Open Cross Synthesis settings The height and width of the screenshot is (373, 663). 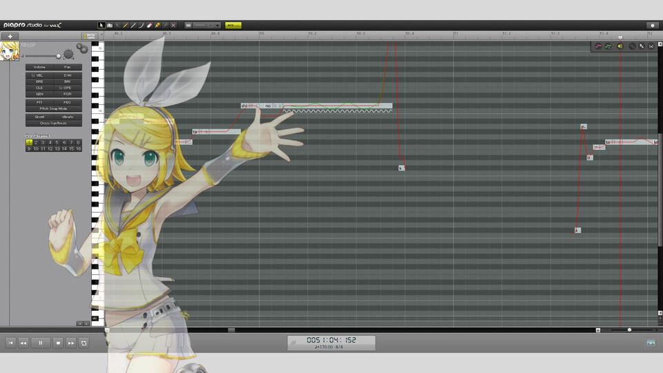pos(54,123)
